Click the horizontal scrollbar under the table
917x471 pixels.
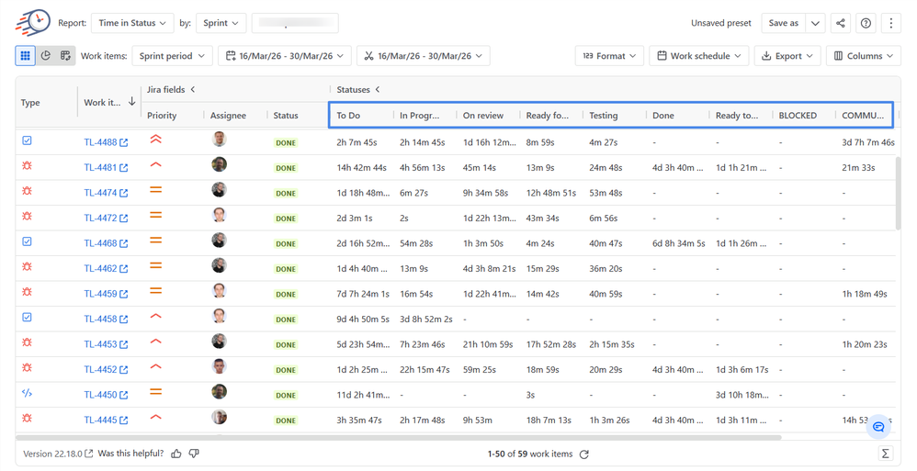pos(398,437)
